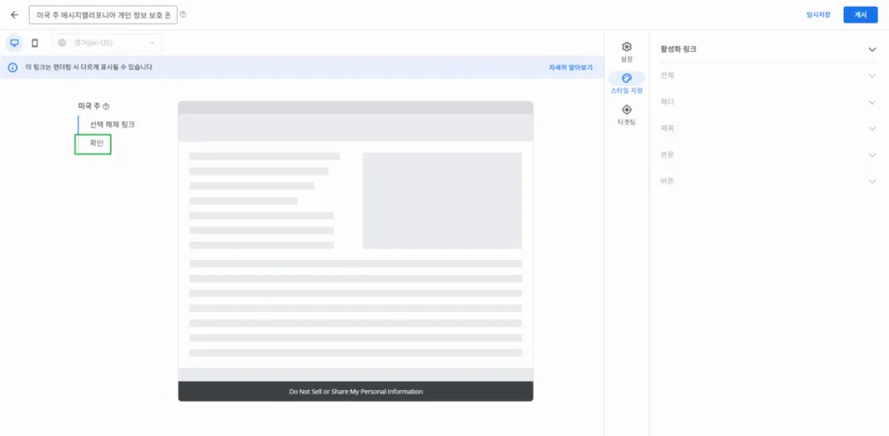Switch to mobile preview icon
Viewport: 889px width, 436px height.
click(35, 42)
